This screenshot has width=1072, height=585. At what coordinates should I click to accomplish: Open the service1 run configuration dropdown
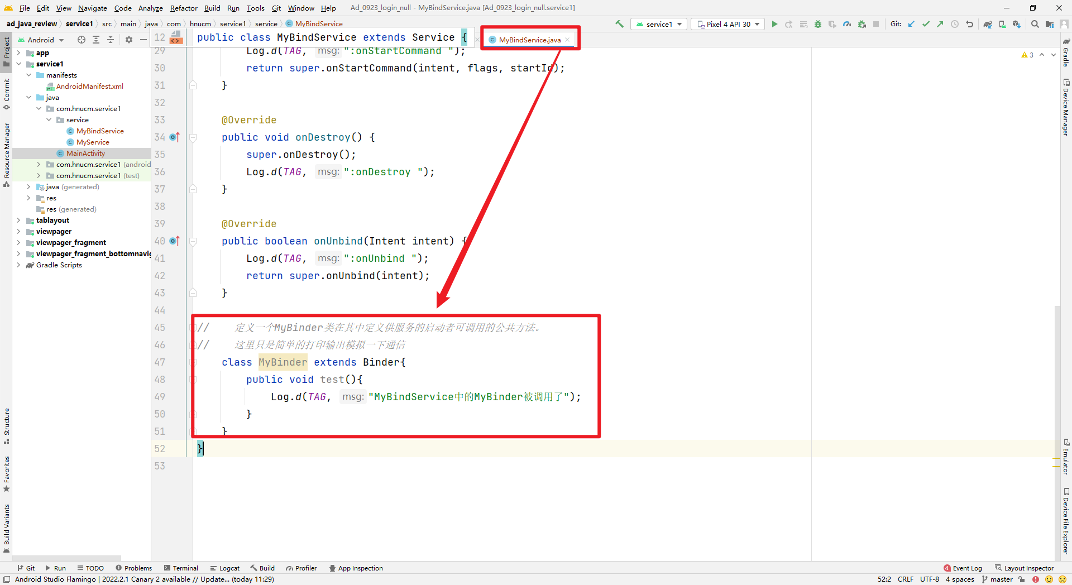[x=659, y=24]
